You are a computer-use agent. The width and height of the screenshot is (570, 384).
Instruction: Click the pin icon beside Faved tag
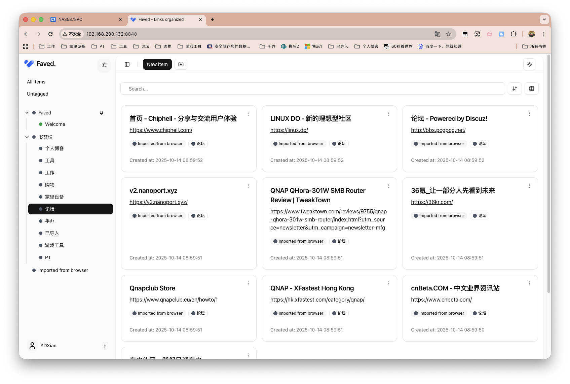pyautogui.click(x=102, y=113)
